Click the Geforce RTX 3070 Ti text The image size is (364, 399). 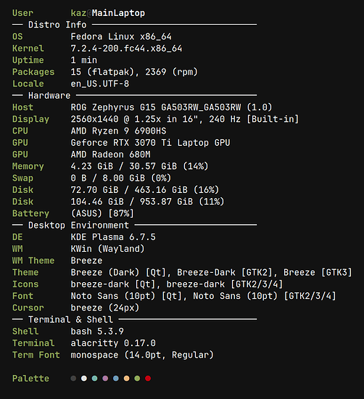point(121,142)
